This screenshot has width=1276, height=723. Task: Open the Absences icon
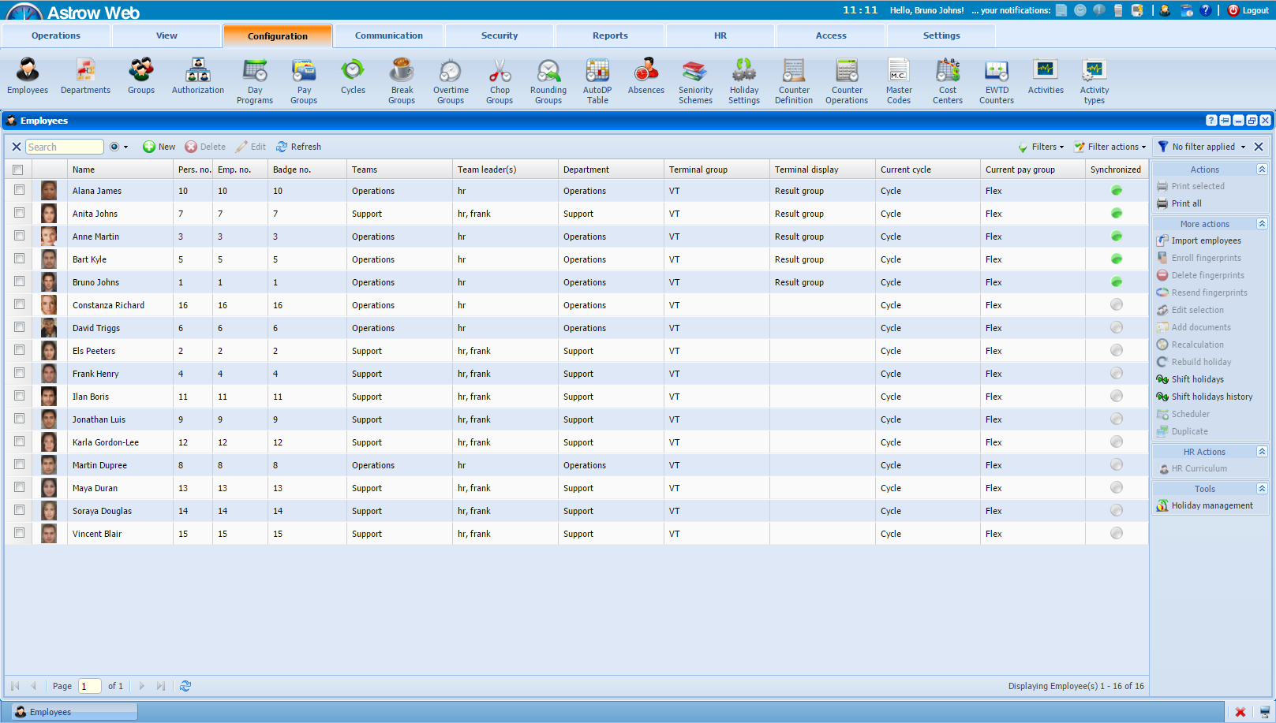[x=645, y=72]
